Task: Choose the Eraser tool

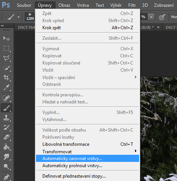Action: [x=6, y=137]
